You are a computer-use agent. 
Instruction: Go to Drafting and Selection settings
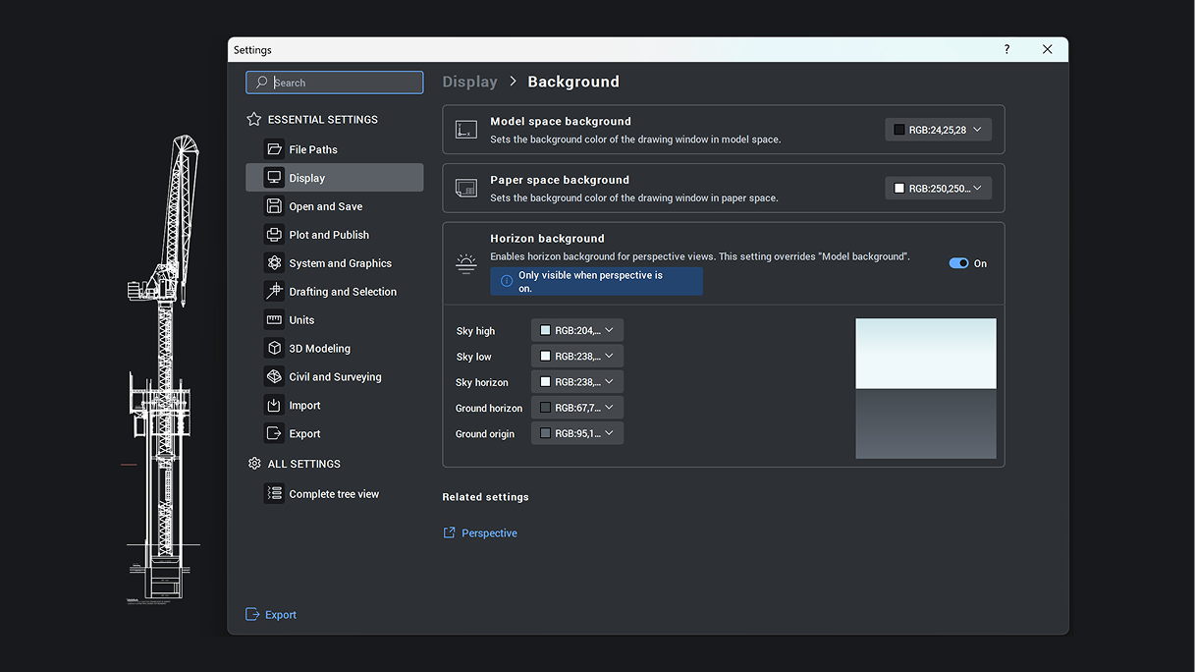[335, 292]
